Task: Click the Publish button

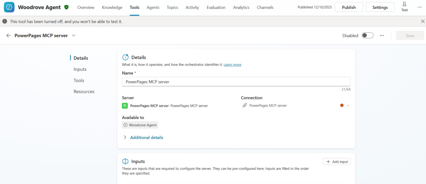Action: [x=349, y=7]
